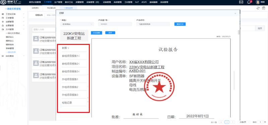Click the 220KV变电站新建工程 project header
This screenshot has height=125, width=268.
[x=74, y=36]
